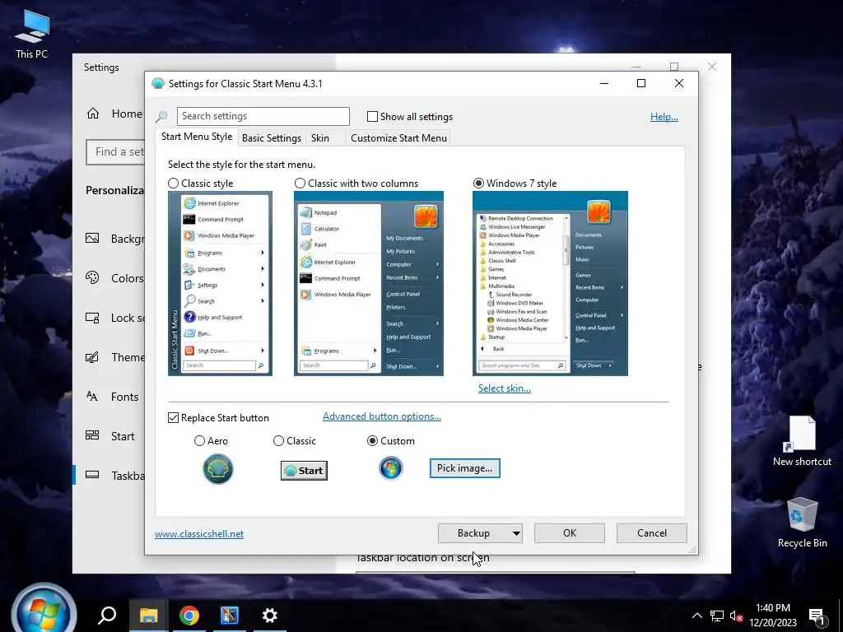The image size is (843, 632).
Task: Click the Start tiles icon in Settings sidebar
Action: [92, 435]
